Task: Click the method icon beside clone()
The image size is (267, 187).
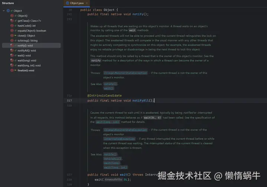Action: [12, 35]
